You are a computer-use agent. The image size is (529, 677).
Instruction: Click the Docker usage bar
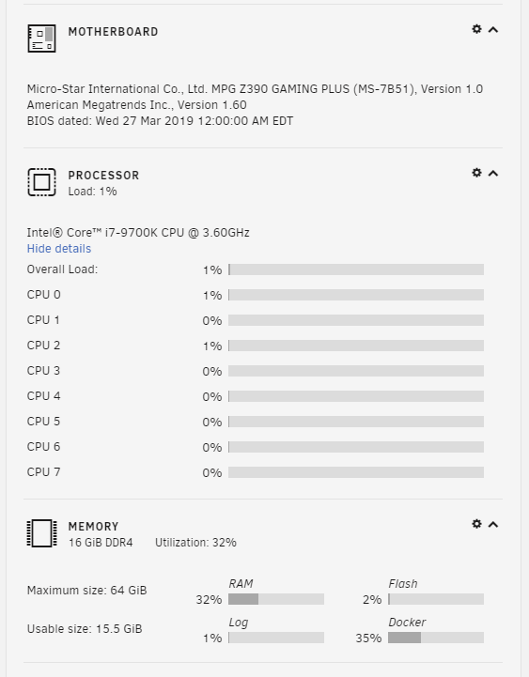(x=436, y=638)
